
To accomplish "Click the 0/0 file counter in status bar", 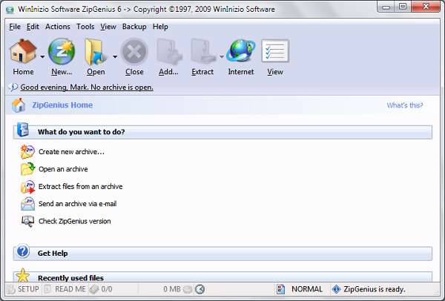I will coord(107,289).
